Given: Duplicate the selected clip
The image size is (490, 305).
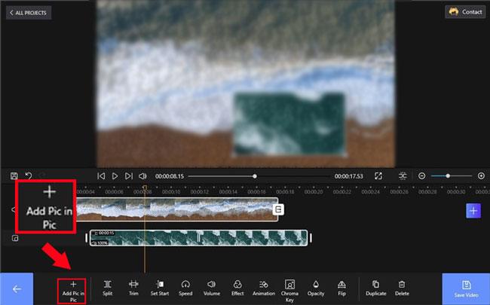Looking at the screenshot, I should click(376, 288).
